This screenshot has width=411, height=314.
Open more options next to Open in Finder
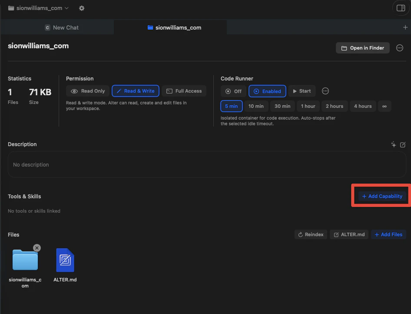tap(399, 48)
